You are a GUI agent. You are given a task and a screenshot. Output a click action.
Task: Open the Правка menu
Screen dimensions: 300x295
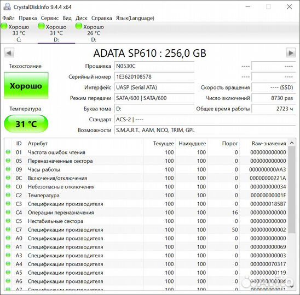28,18
